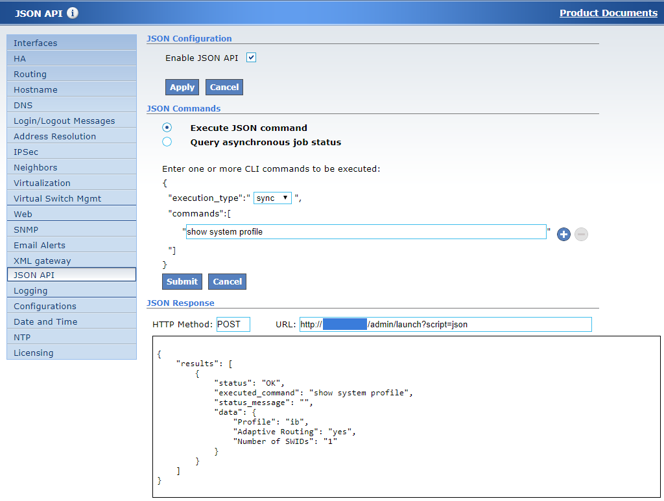Cancel the JSON Commands entry
This screenshot has height=501, width=664.
[x=227, y=281]
